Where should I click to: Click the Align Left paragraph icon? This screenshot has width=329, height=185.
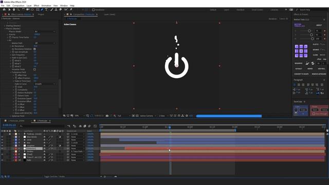[295, 85]
